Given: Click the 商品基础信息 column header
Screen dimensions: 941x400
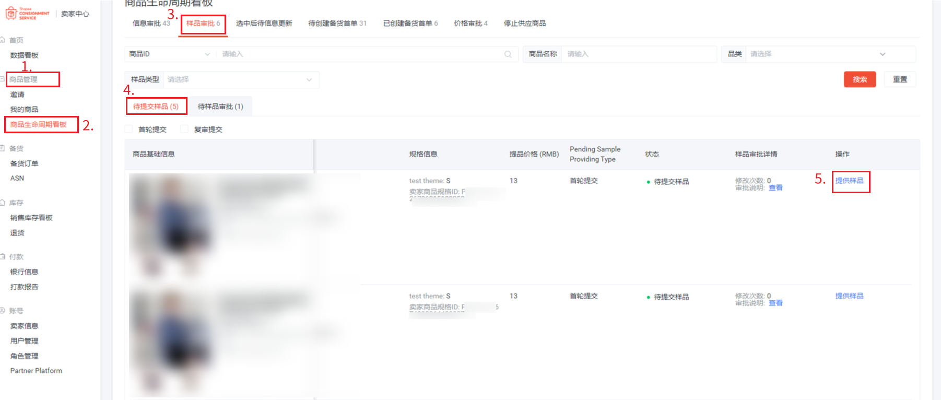Looking at the screenshot, I should click(154, 154).
